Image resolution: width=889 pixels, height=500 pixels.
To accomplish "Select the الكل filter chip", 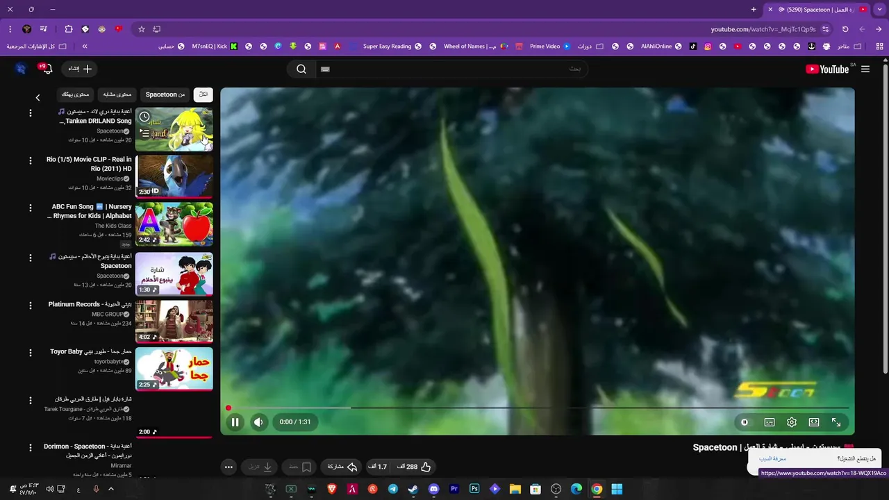I will (203, 94).
